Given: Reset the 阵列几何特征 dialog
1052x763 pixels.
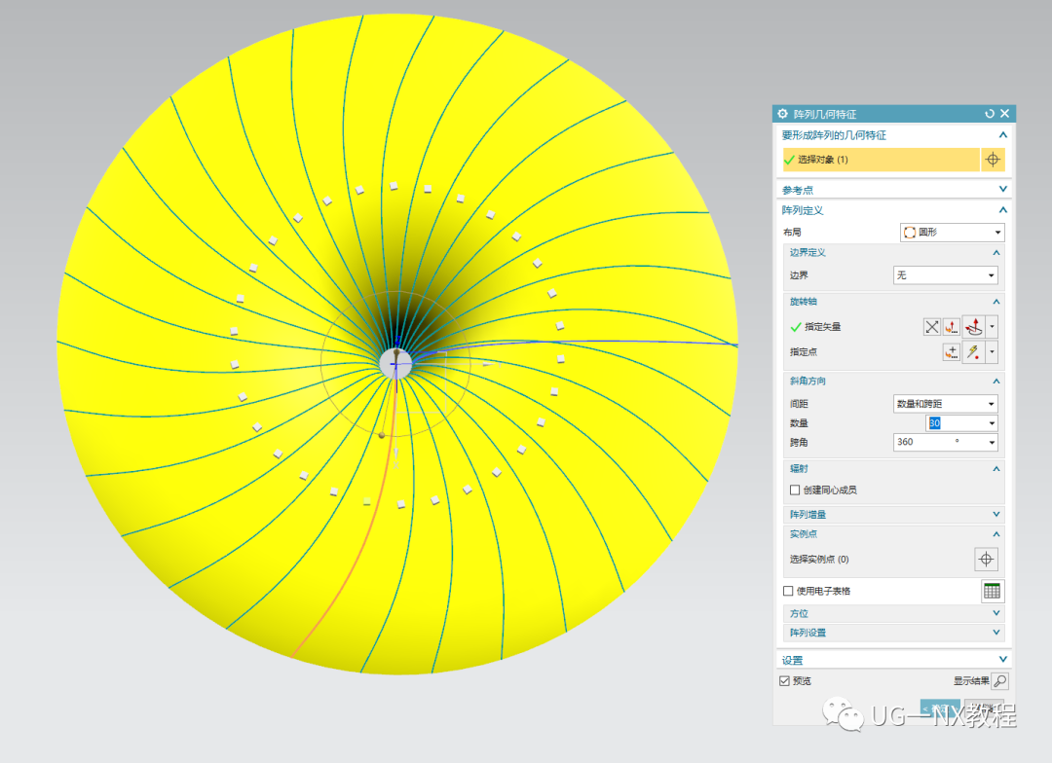Looking at the screenshot, I should [990, 114].
